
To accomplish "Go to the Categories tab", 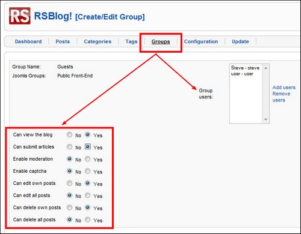I will 98,41.
